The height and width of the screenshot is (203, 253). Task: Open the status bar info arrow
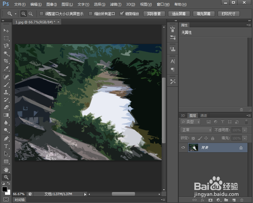85,194
